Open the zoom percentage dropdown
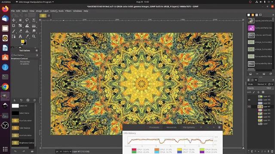 67,151
